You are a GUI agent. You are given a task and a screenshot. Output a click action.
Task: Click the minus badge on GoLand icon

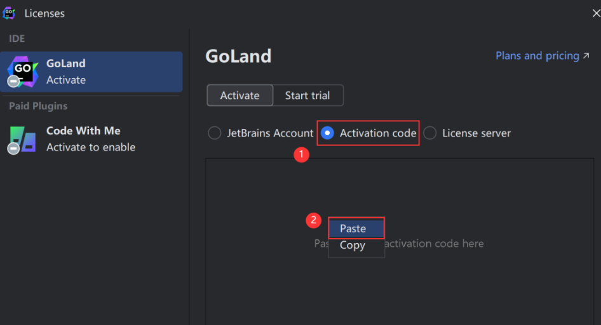click(x=13, y=81)
